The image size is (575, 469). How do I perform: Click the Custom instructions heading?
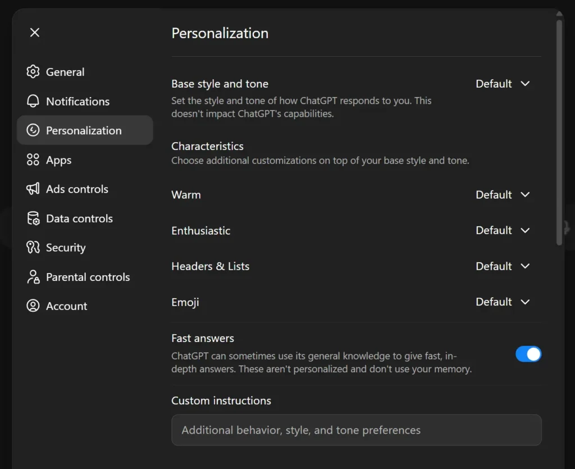tap(221, 400)
